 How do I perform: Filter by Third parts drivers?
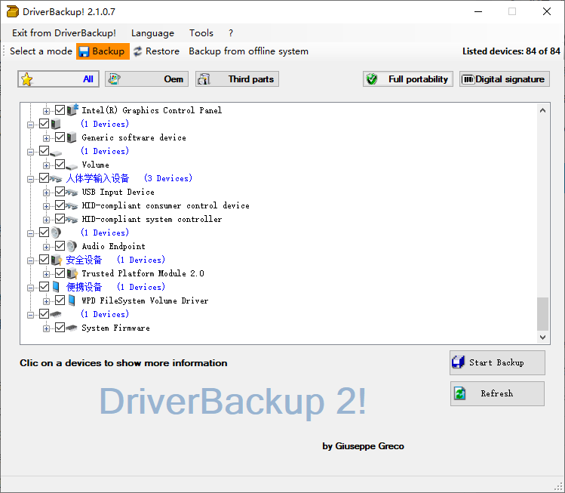[x=237, y=79]
